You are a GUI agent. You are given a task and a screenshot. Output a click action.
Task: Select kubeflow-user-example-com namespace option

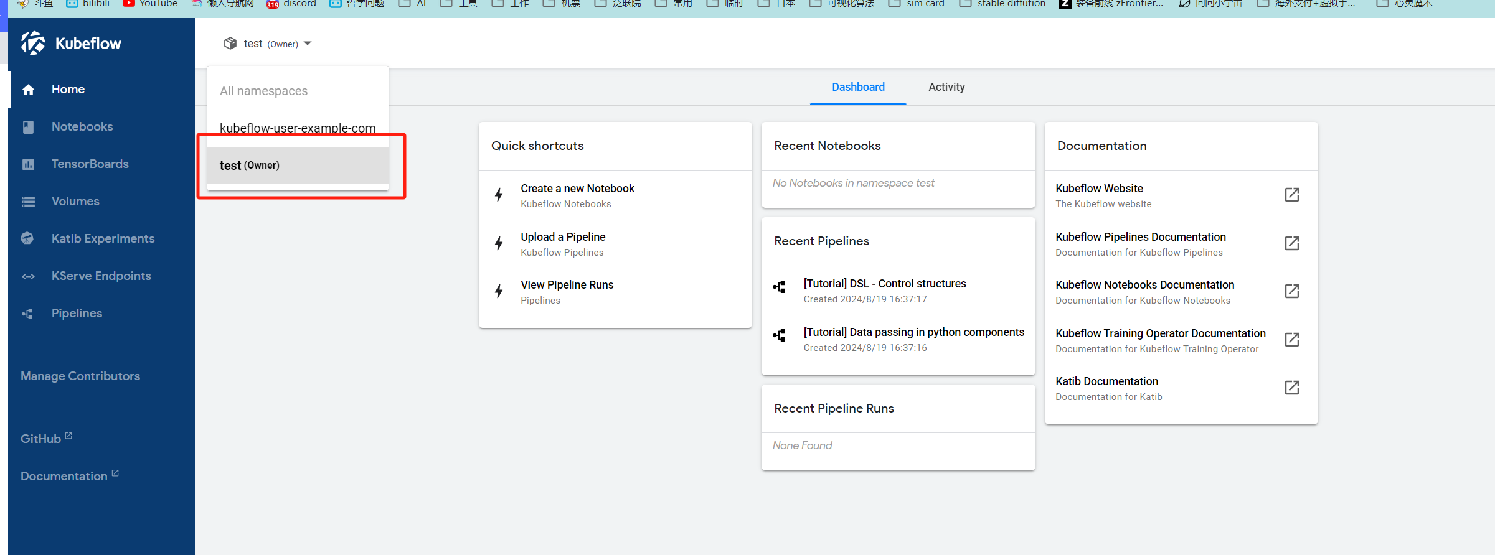coord(298,128)
